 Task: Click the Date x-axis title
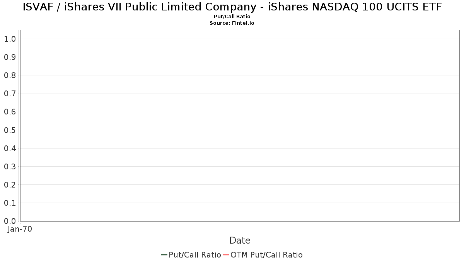pos(240,241)
